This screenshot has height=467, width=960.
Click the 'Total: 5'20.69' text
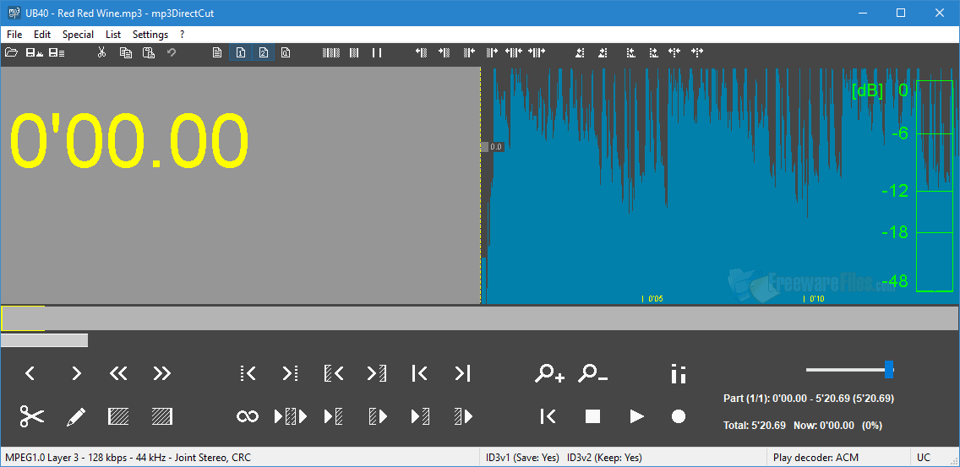755,425
